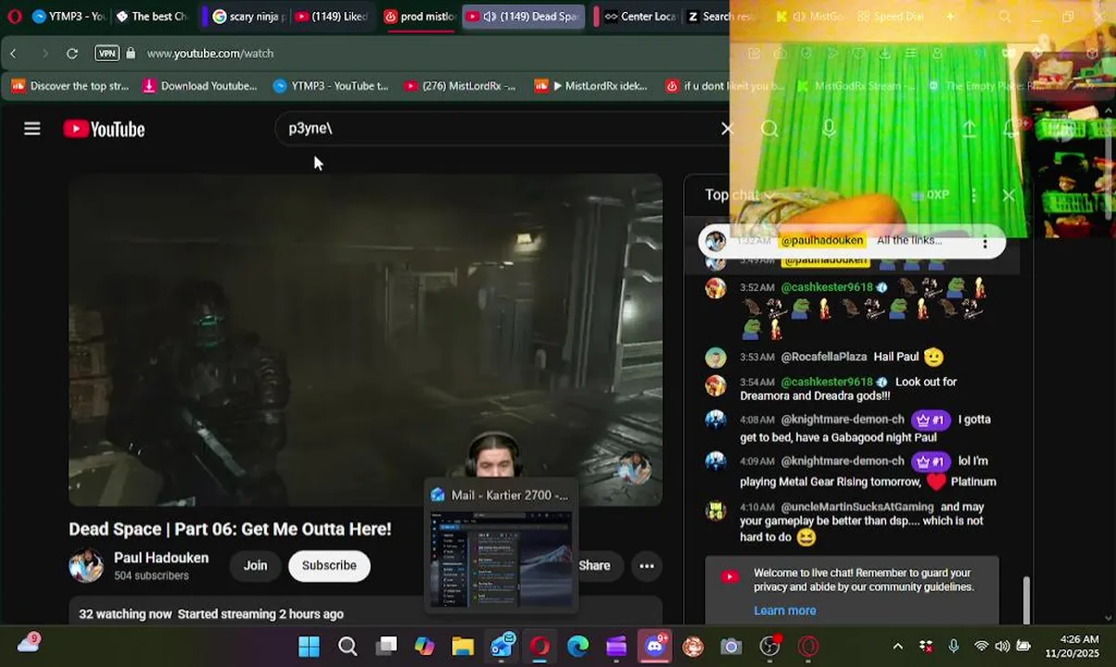Open MistLordRx idek... bookmark
Image resolution: width=1116 pixels, height=667 pixels.
tap(591, 86)
